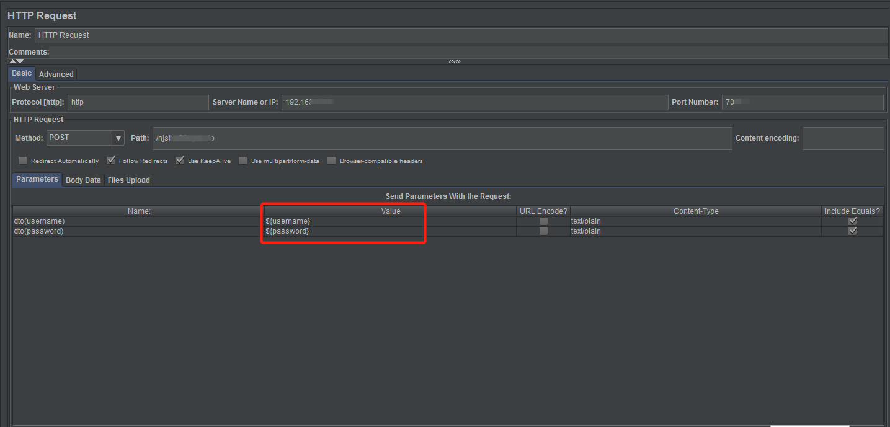Click the collapse arrows below Comments
Screen dimensions: 890x427
click(x=16, y=61)
